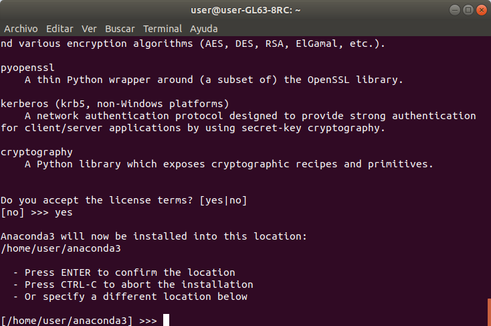Open the Buscar menu
This screenshot has height=326, width=491.
coord(120,29)
